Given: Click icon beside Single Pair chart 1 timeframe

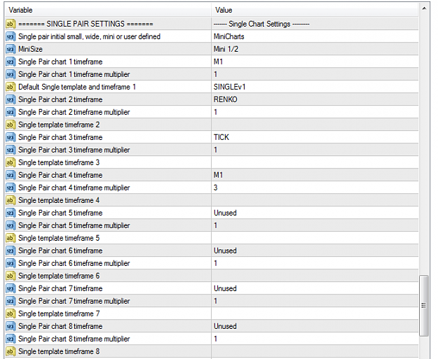Looking at the screenshot, I should pos(11,62).
